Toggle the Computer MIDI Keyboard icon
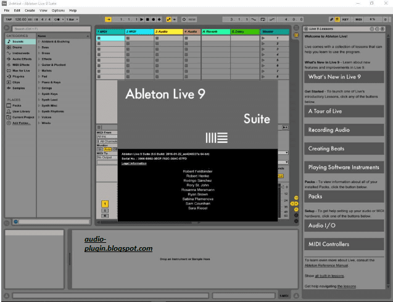Viewport: 393px width, 302px height. tap(337, 19)
